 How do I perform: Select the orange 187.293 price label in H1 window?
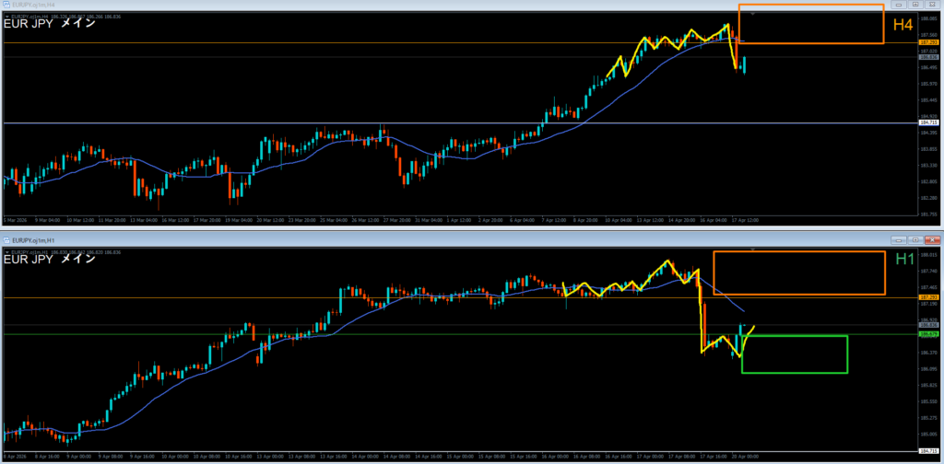[x=927, y=297]
